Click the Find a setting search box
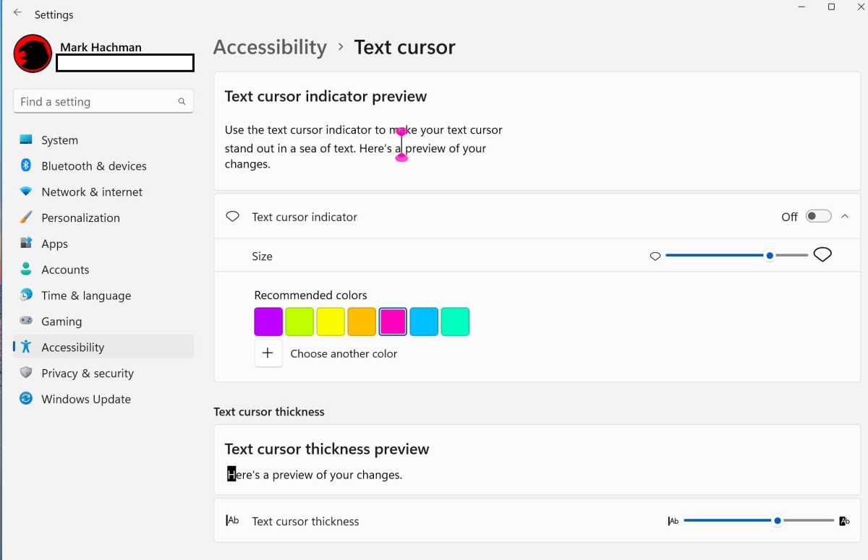 (x=94, y=102)
